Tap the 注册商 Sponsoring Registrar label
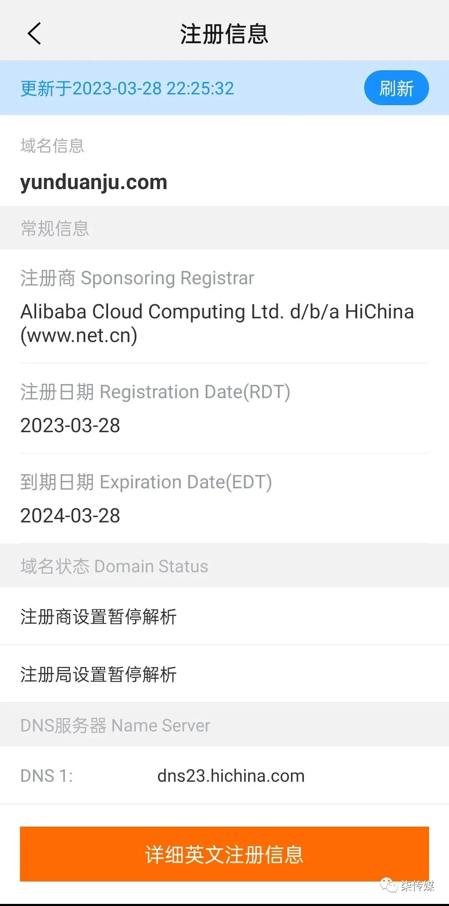Viewport: 449px width, 906px height. tap(137, 278)
